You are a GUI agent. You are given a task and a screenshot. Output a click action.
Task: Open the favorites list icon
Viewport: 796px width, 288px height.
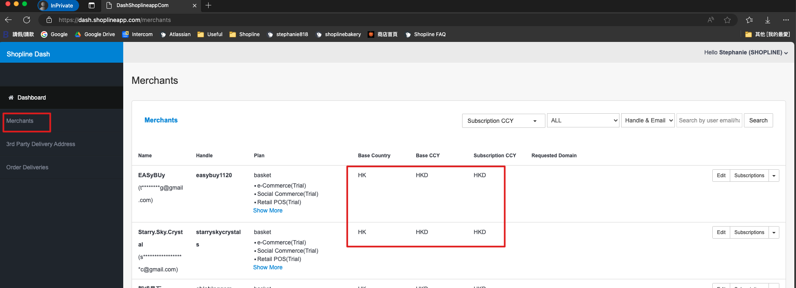pos(749,20)
